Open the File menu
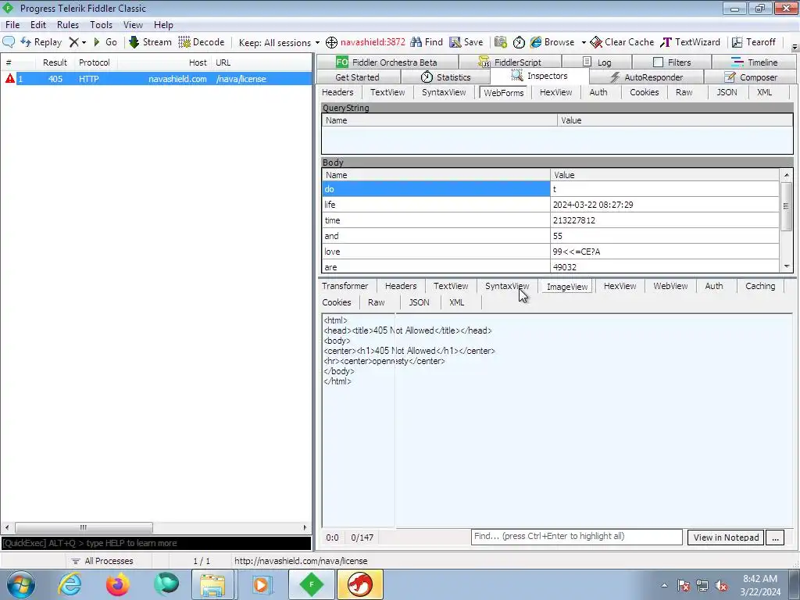The image size is (800, 600). tap(12, 24)
